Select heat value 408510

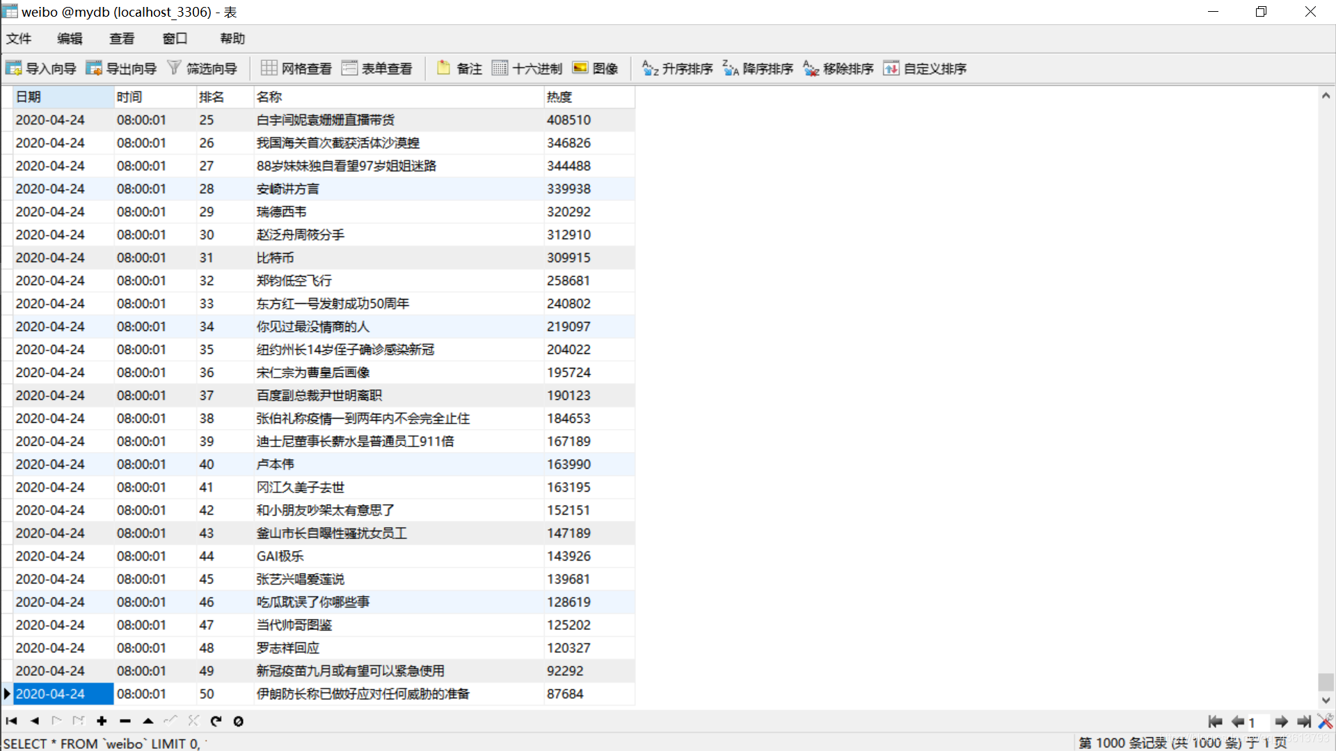point(589,120)
